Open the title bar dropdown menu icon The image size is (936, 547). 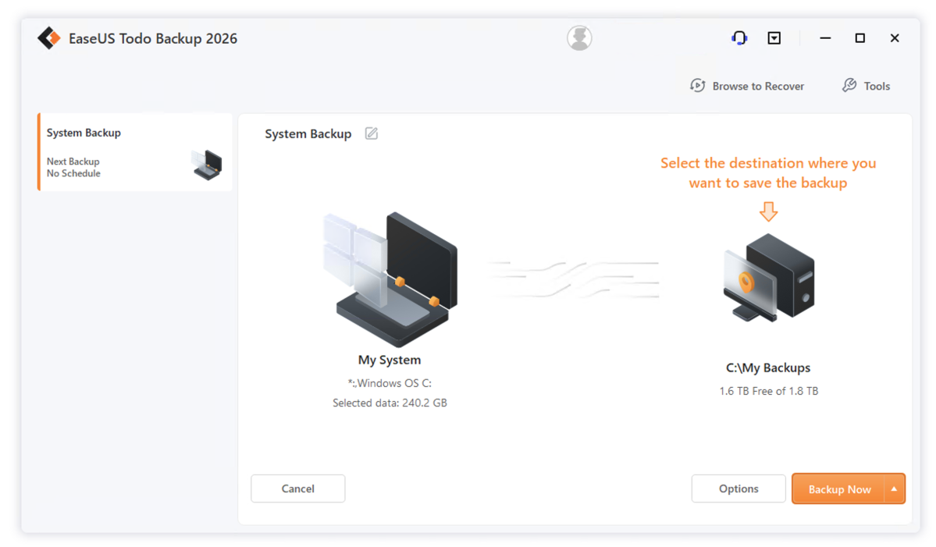point(774,38)
